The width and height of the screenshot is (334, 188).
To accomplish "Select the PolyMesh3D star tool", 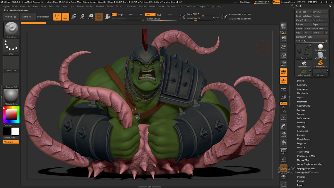I will [304, 64].
